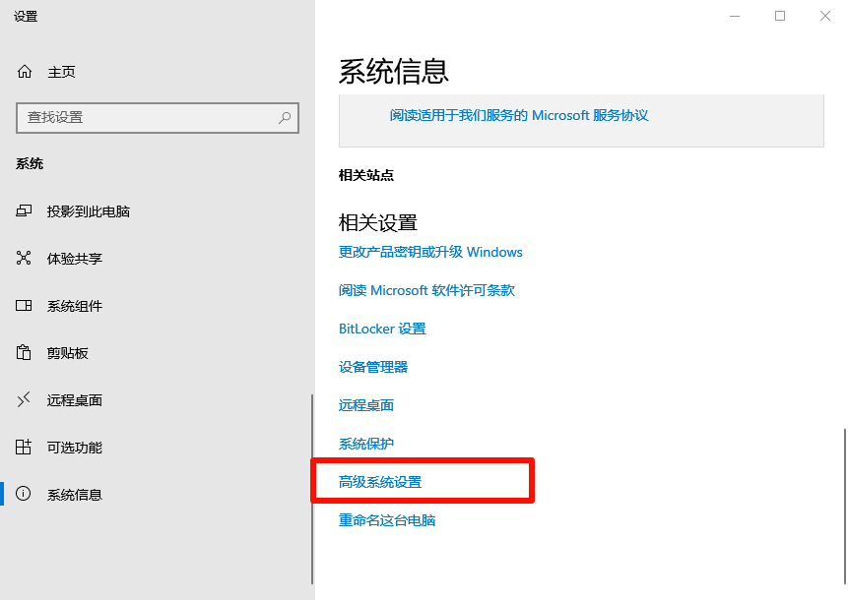Focus the 查找设置 search field
The image size is (848, 600).
pyautogui.click(x=158, y=118)
